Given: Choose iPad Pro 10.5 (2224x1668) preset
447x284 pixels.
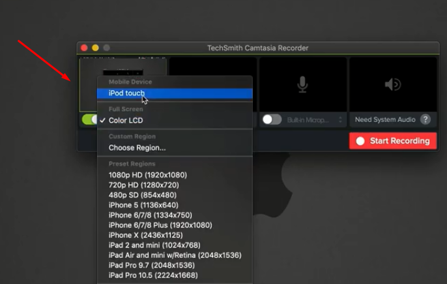Looking at the screenshot, I should tap(175, 275).
